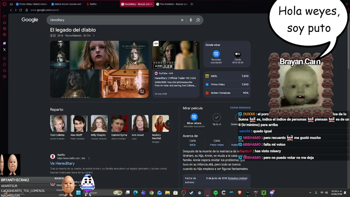Click the address bar URL

click(x=45, y=10)
